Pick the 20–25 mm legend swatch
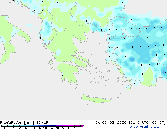Image resolution: width=167 pixels, height=129 pixels. [x=47, y=126]
